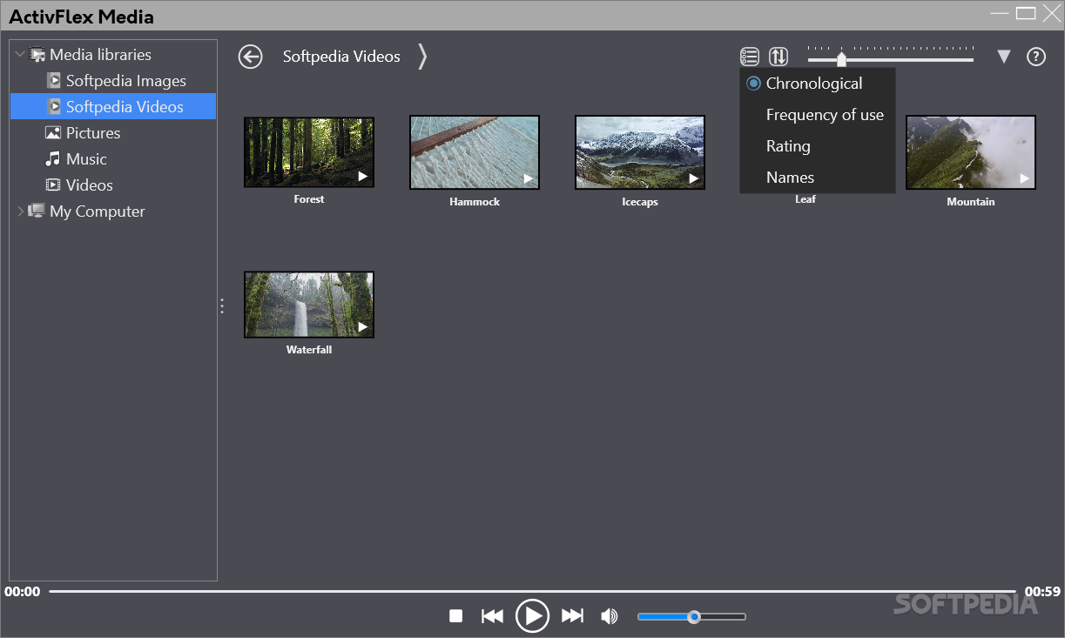1065x638 pixels.
Task: Open the Waterfall video thumbnail
Action: click(x=309, y=305)
